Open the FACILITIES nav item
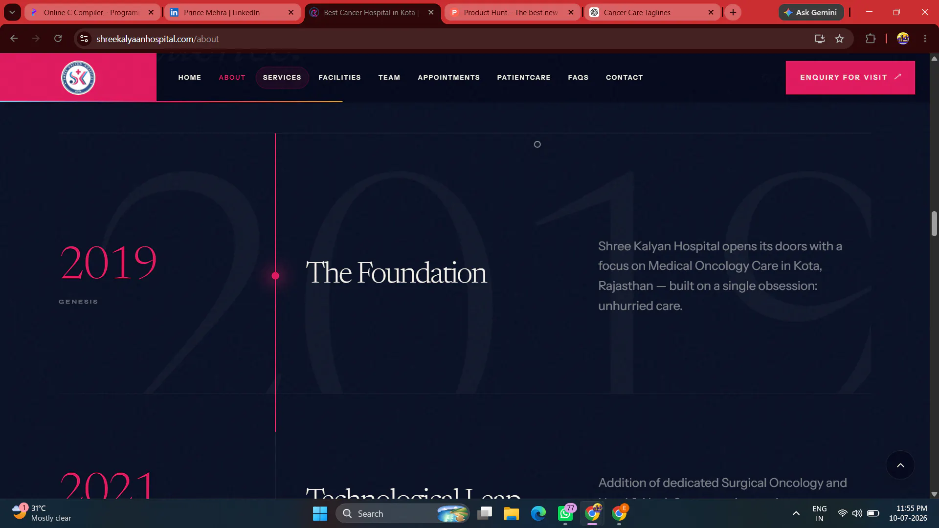 click(x=340, y=78)
